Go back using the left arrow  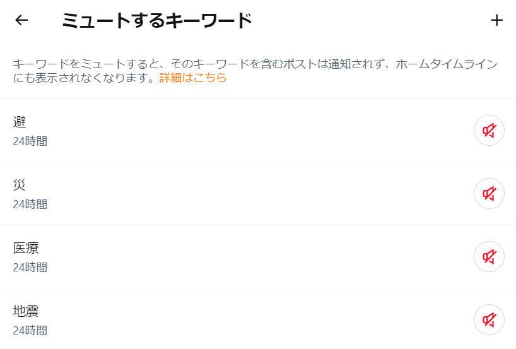(x=21, y=20)
